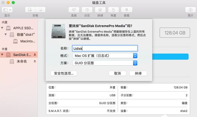Collapse the APPLE SSD disk tree
The image size is (197, 117).
point(2,28)
